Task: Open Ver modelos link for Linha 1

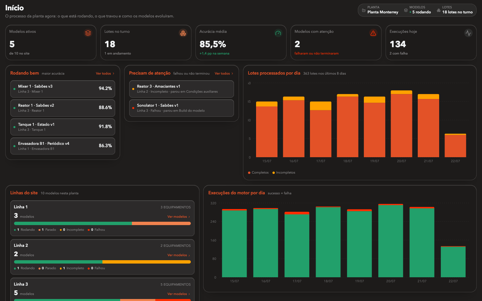Action: (x=179, y=217)
